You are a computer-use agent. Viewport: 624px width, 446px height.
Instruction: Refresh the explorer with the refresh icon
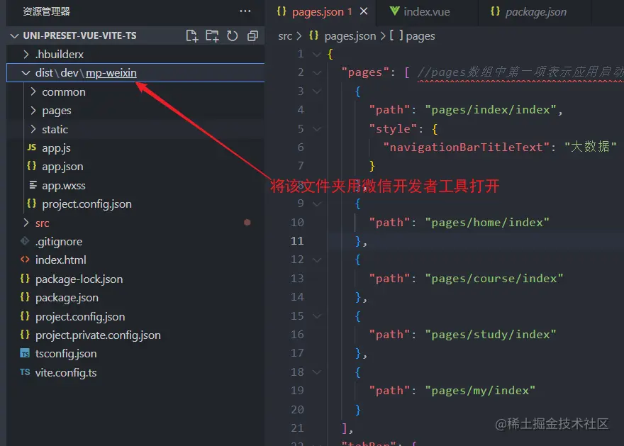tap(233, 35)
